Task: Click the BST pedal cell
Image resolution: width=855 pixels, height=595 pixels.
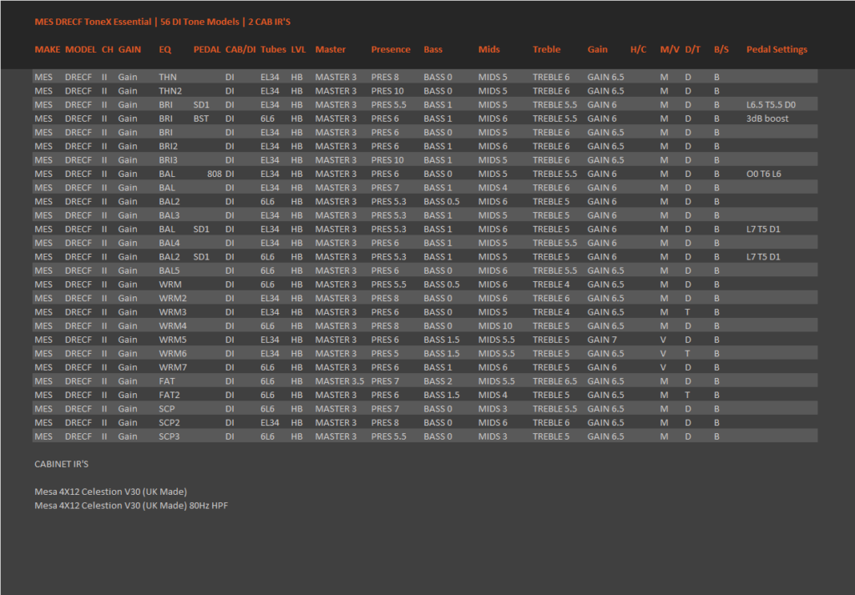Action: [200, 118]
